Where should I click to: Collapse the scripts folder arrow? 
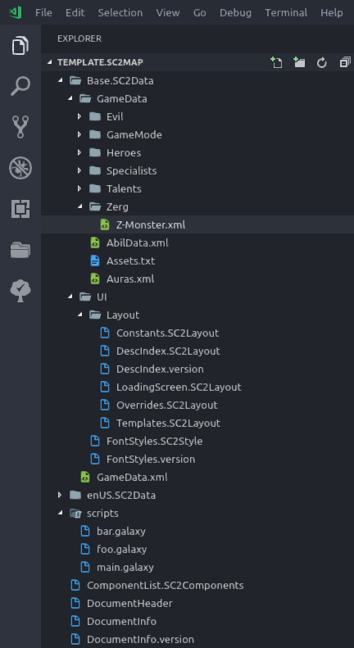pyautogui.click(x=61, y=513)
